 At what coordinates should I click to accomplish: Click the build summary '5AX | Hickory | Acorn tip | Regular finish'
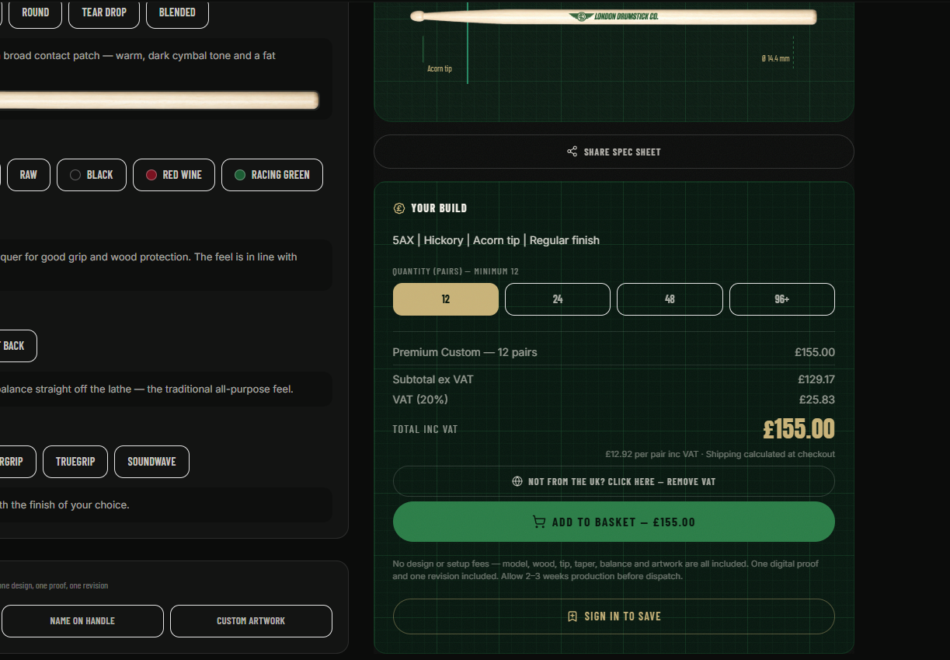click(x=496, y=240)
